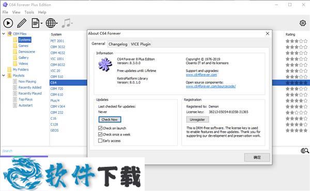Click the Autostart playlist icon
The height and width of the screenshot is (191, 310).
(x=15, y=105)
